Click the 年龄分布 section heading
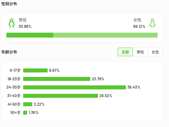 (x=9, y=52)
